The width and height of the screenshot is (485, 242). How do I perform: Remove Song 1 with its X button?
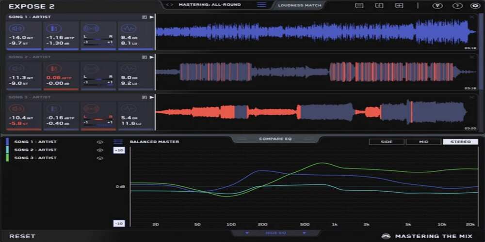(x=472, y=17)
